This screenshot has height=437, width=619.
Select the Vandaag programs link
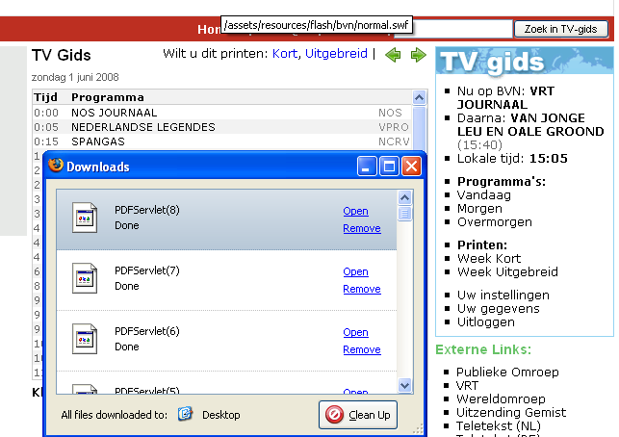484,195
